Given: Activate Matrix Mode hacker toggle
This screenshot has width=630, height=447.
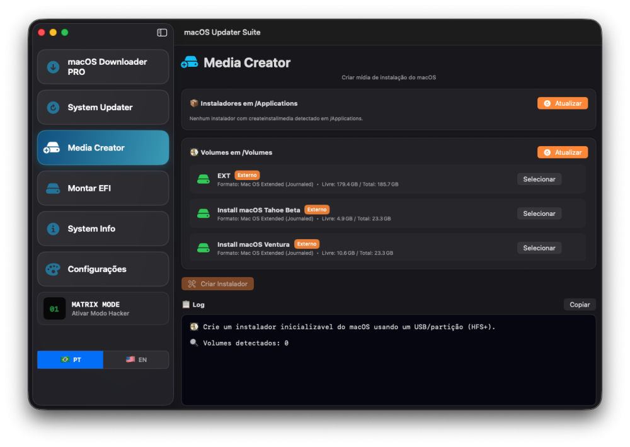Looking at the screenshot, I should pos(103,308).
